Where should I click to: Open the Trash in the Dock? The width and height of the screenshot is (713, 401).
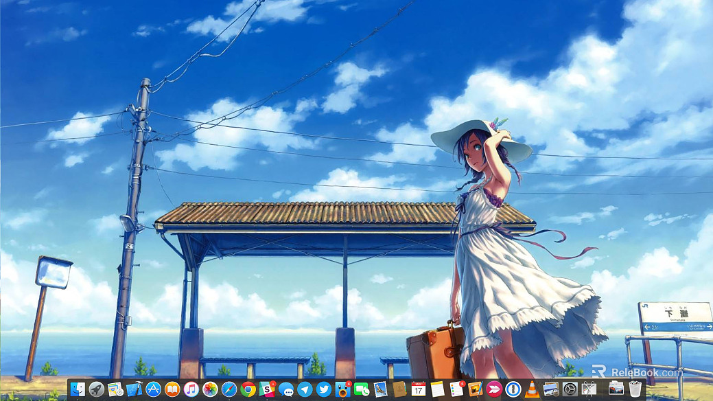[x=635, y=389]
